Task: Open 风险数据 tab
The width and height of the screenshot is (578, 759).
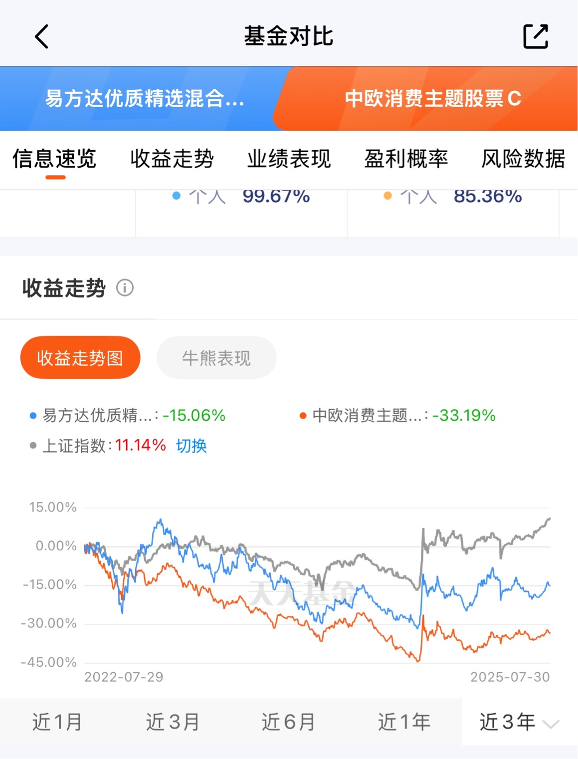Action: coord(523,159)
